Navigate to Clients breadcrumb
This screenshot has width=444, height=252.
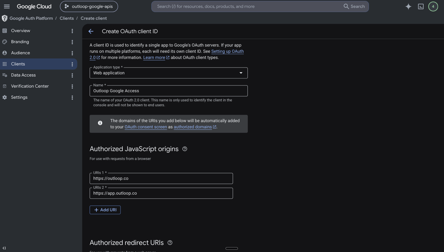[67, 18]
